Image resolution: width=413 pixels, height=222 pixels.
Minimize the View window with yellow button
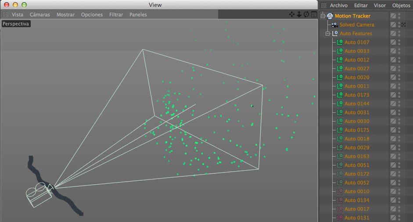pyautogui.click(x=15, y=5)
